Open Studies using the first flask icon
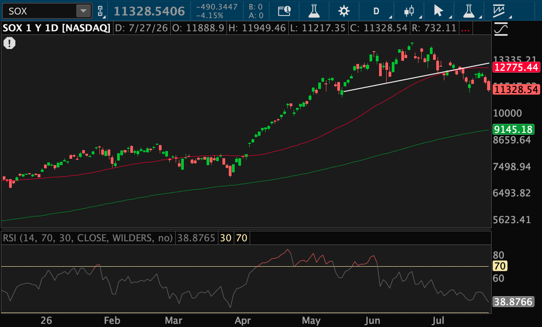Image resolution: width=542 pixels, height=327 pixels. [314, 11]
